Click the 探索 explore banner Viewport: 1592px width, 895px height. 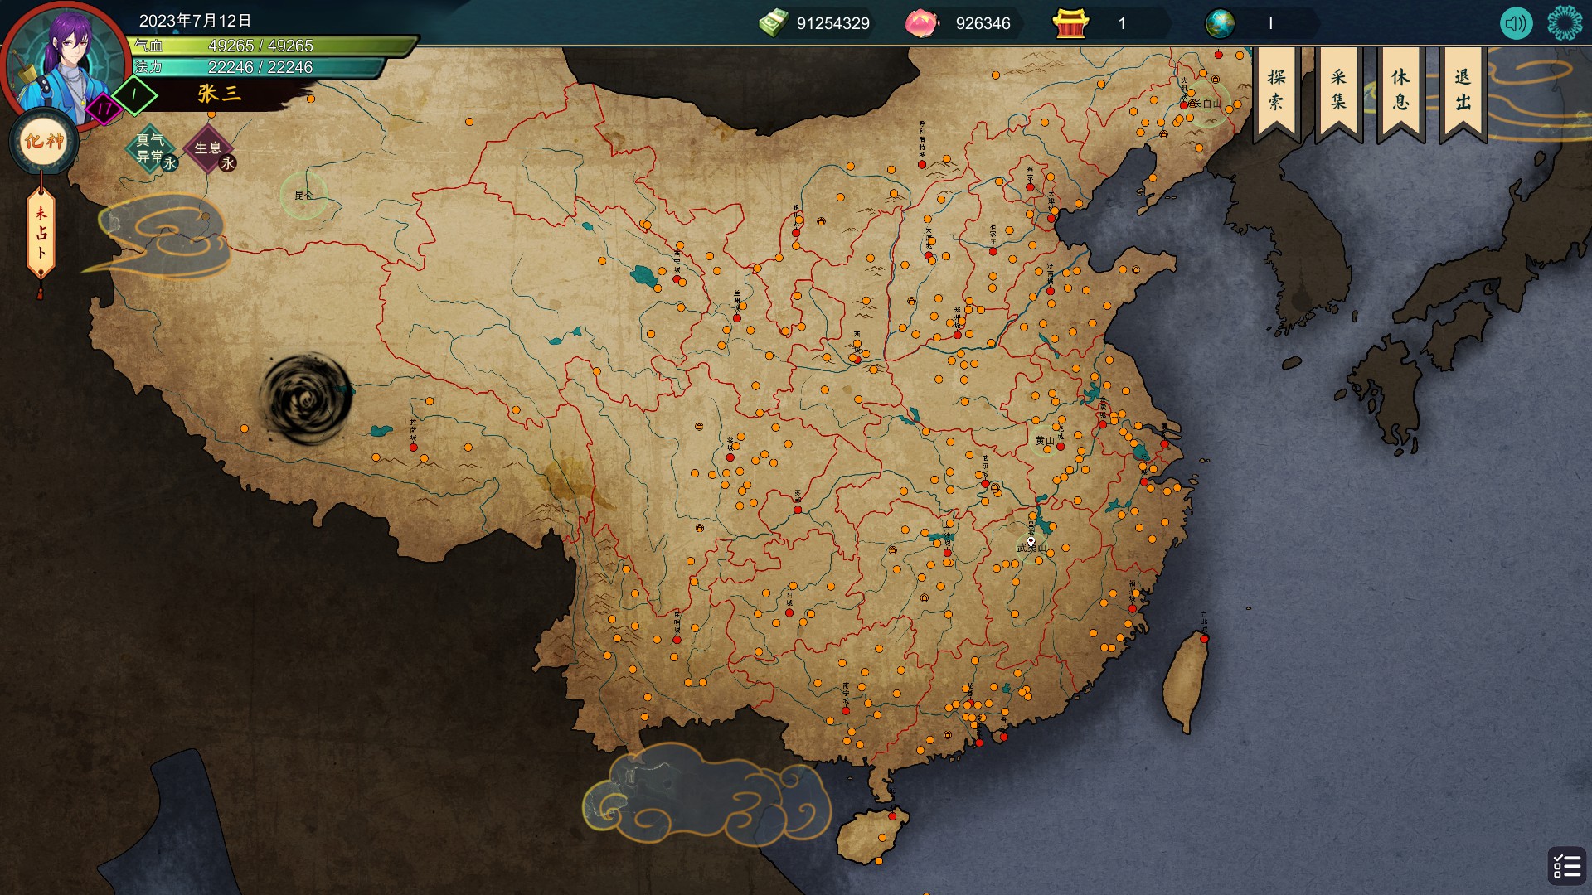click(x=1276, y=89)
